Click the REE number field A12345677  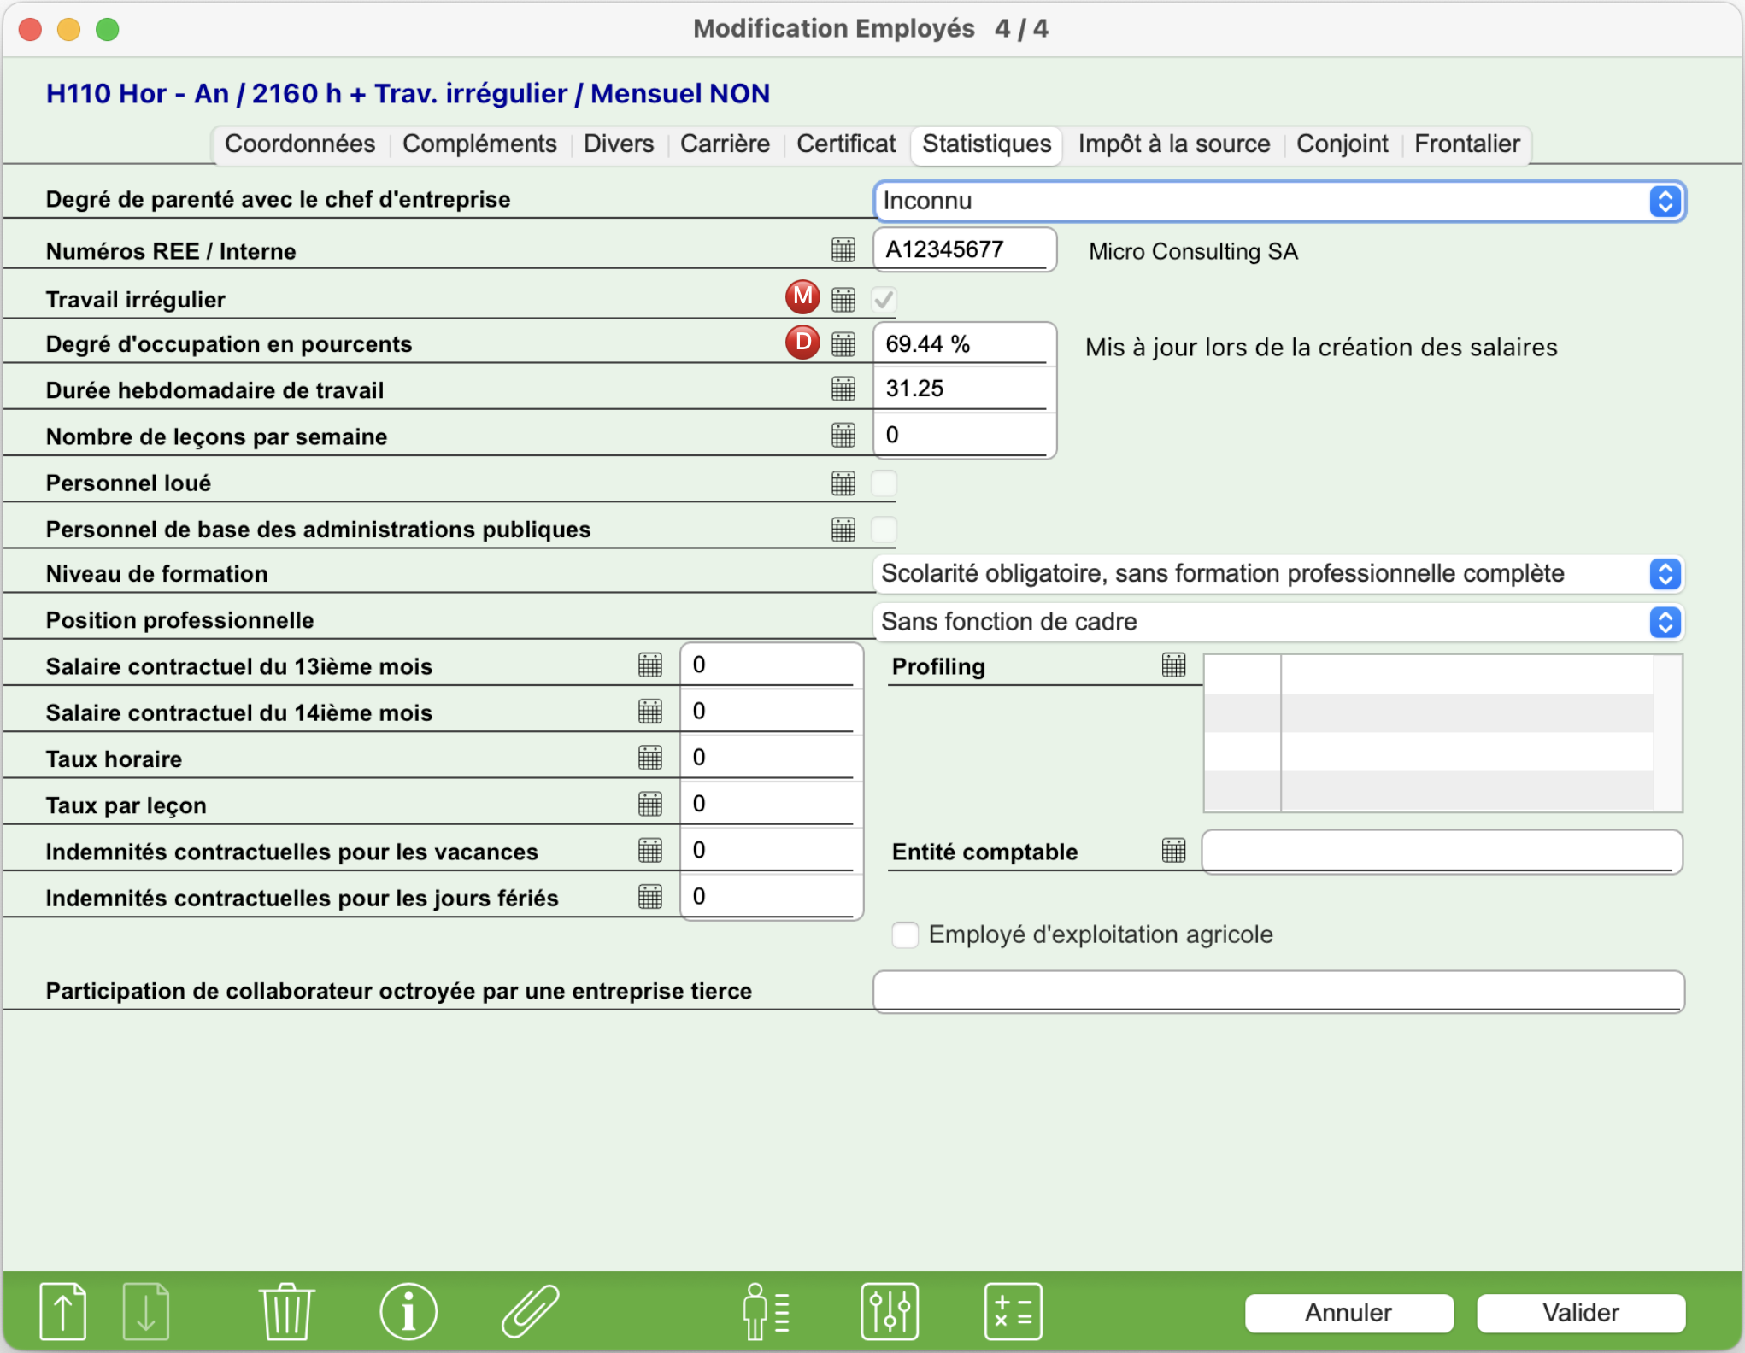pyautogui.click(x=965, y=249)
